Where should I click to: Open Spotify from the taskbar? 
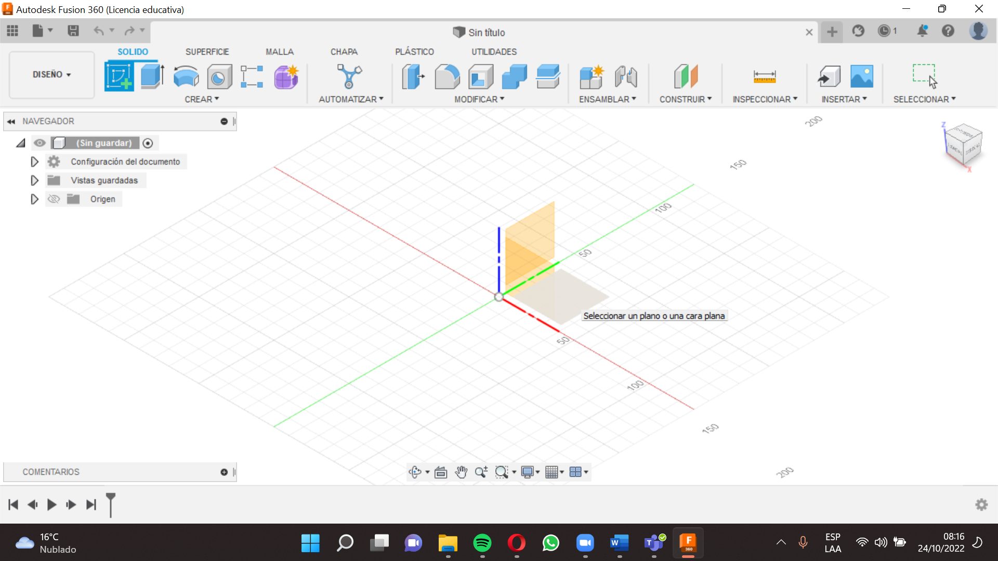pos(482,543)
